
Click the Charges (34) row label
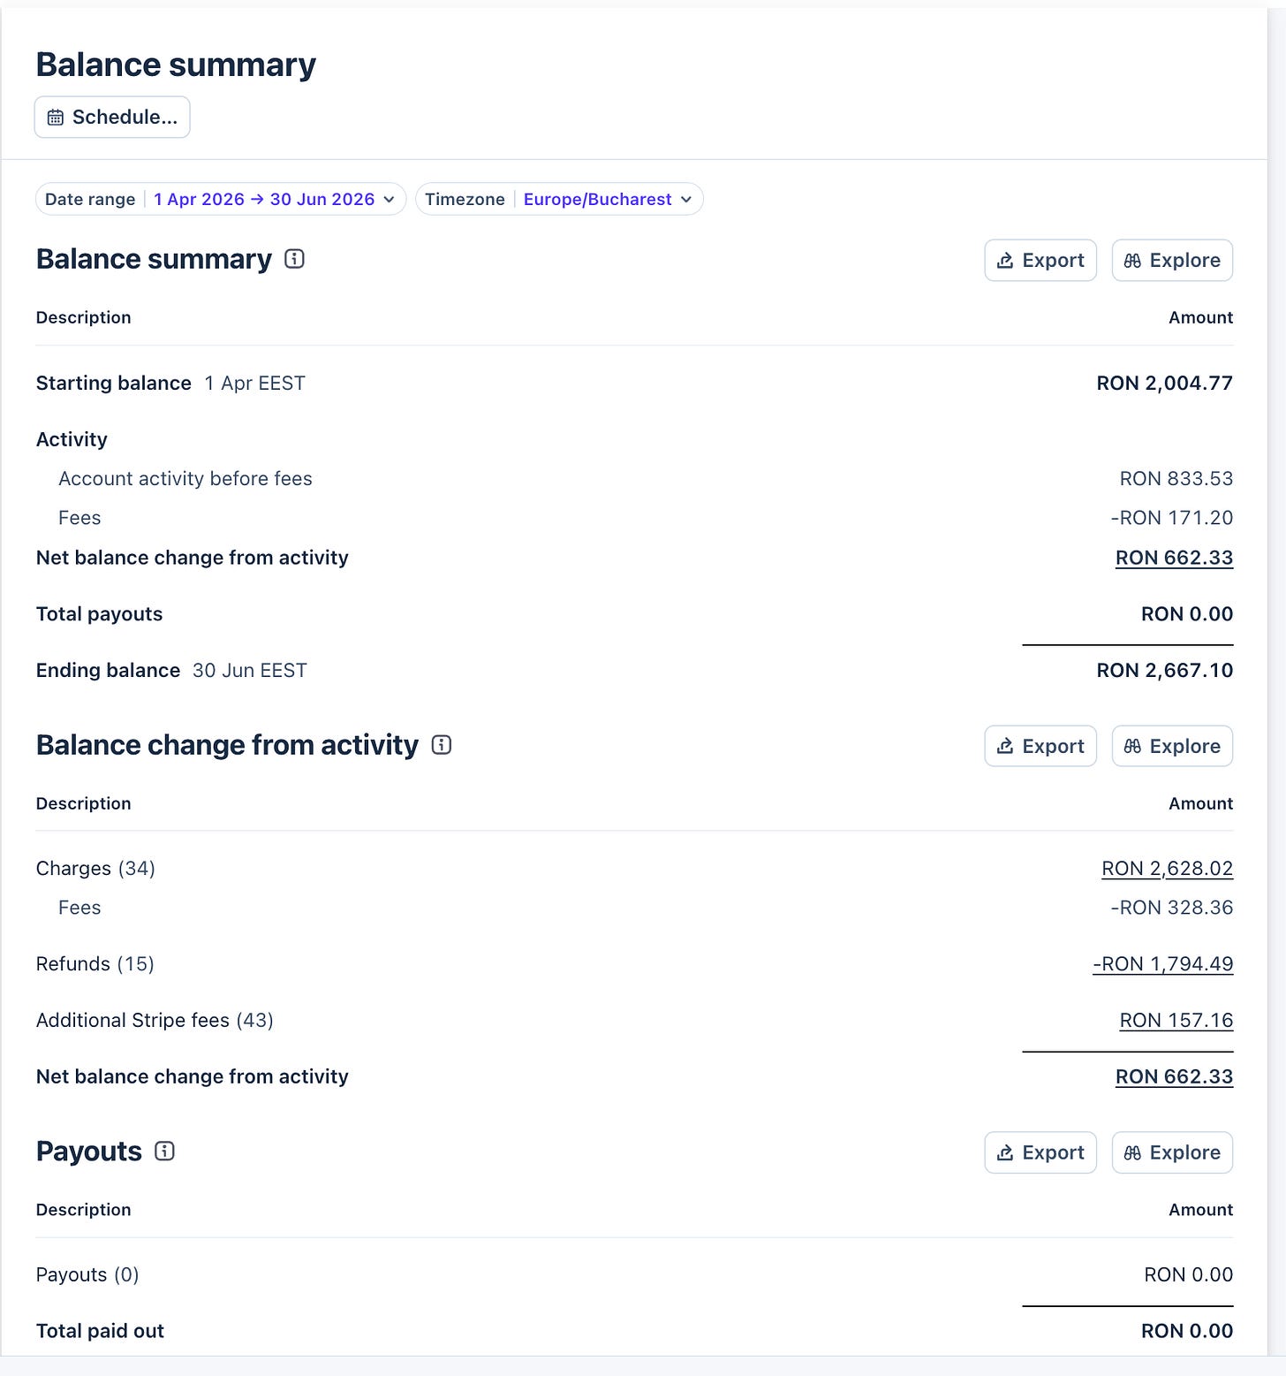pyautogui.click(x=95, y=869)
